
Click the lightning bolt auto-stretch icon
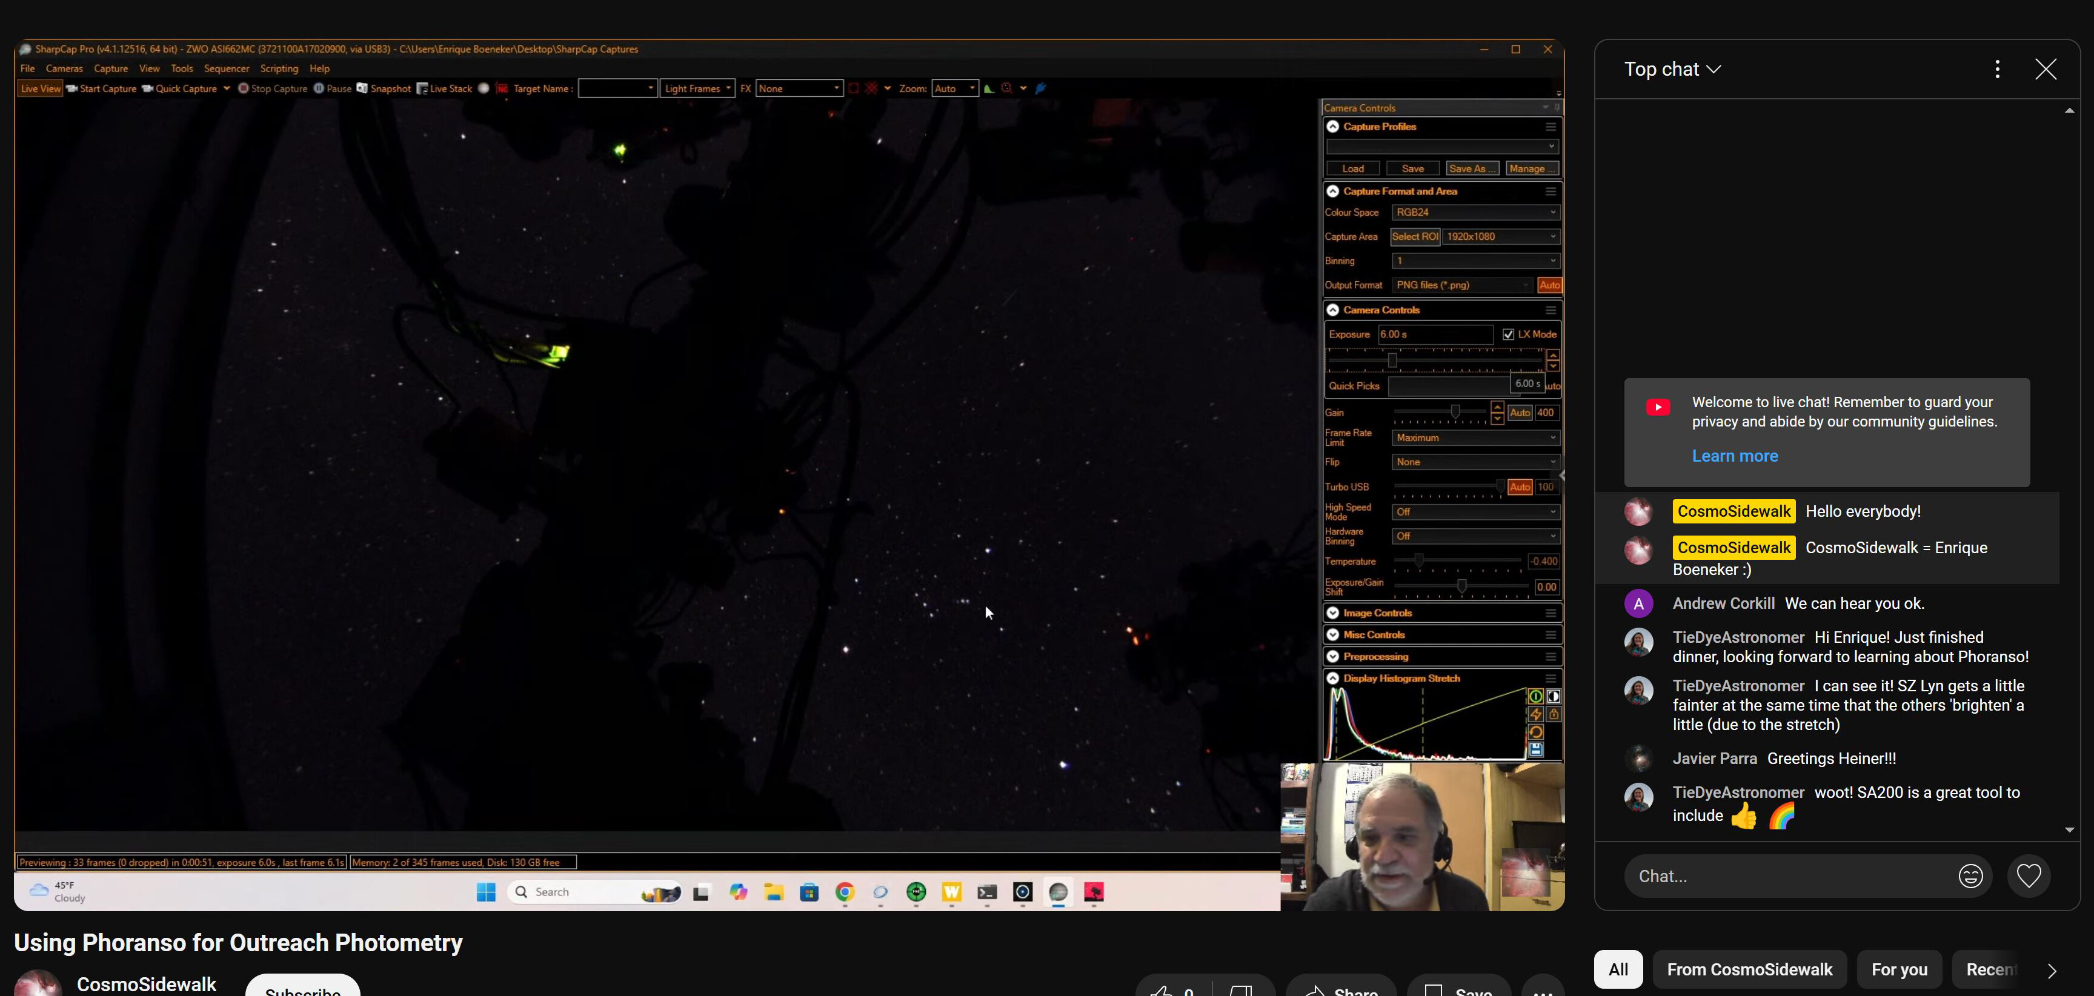coord(1535,714)
